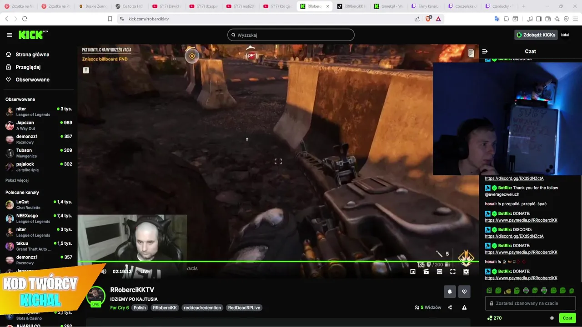Open Brave Rewards triangle icon
Screen dimensions: 582x327
pos(438,19)
